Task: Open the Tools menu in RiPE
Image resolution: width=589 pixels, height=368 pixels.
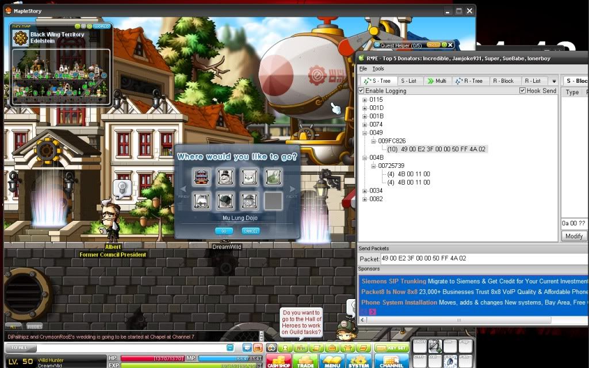Action: point(378,69)
